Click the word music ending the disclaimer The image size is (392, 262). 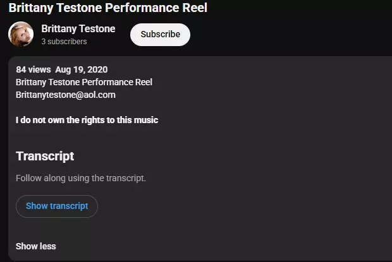point(146,120)
